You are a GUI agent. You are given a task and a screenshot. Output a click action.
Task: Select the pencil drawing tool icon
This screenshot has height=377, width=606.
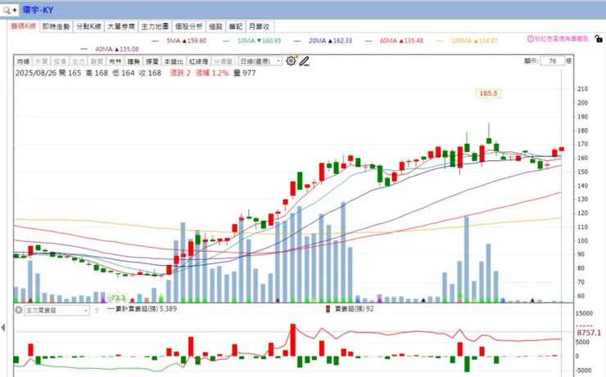coord(304,61)
